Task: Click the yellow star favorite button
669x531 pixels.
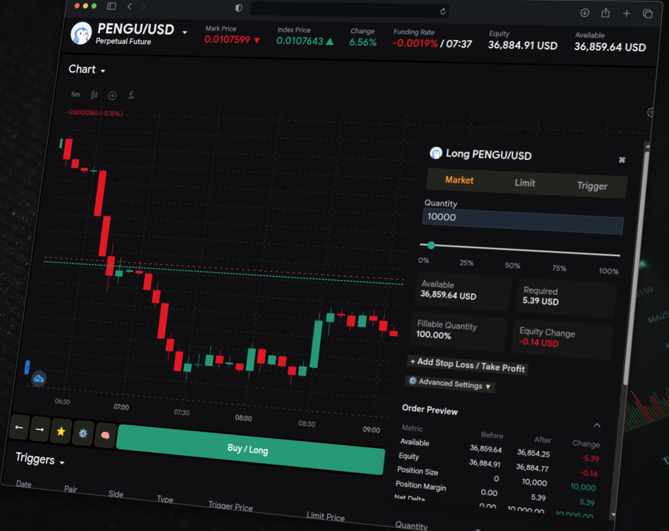Action: click(61, 432)
